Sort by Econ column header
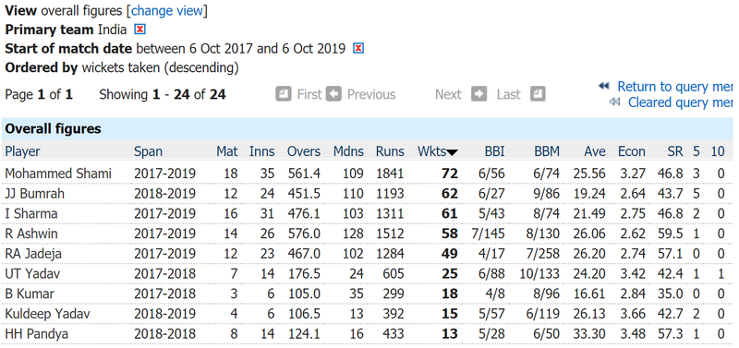 632,151
